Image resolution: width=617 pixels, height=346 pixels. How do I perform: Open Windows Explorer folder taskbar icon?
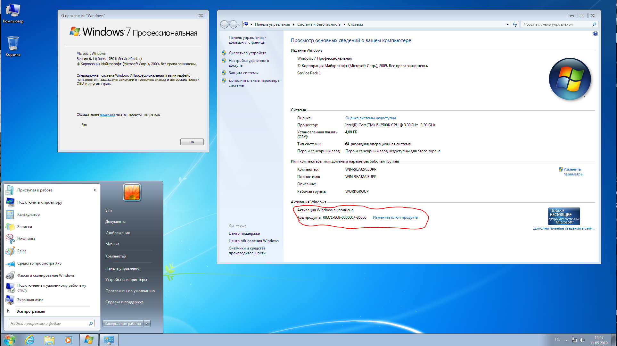49,340
